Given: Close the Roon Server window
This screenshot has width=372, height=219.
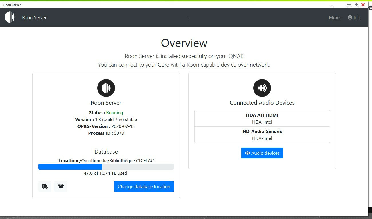Looking at the screenshot, I should coord(363,5).
